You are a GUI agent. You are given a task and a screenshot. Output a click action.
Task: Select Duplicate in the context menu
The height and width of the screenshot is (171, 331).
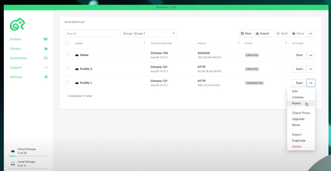click(x=299, y=141)
